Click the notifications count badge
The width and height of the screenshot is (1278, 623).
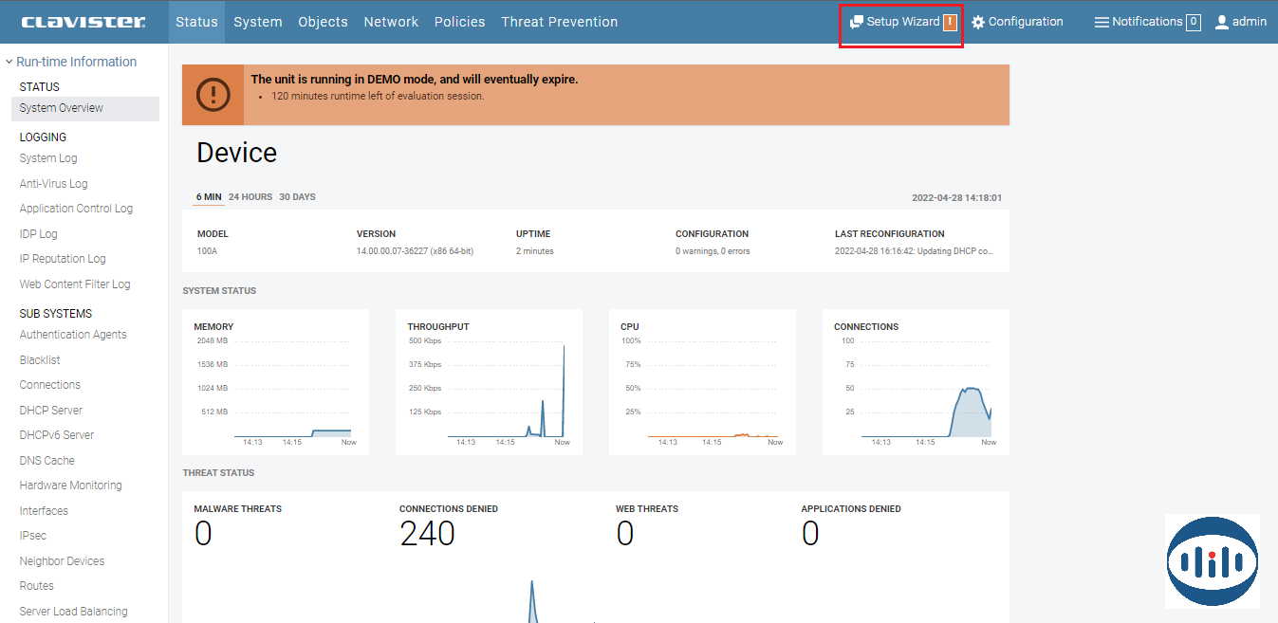coord(1194,22)
